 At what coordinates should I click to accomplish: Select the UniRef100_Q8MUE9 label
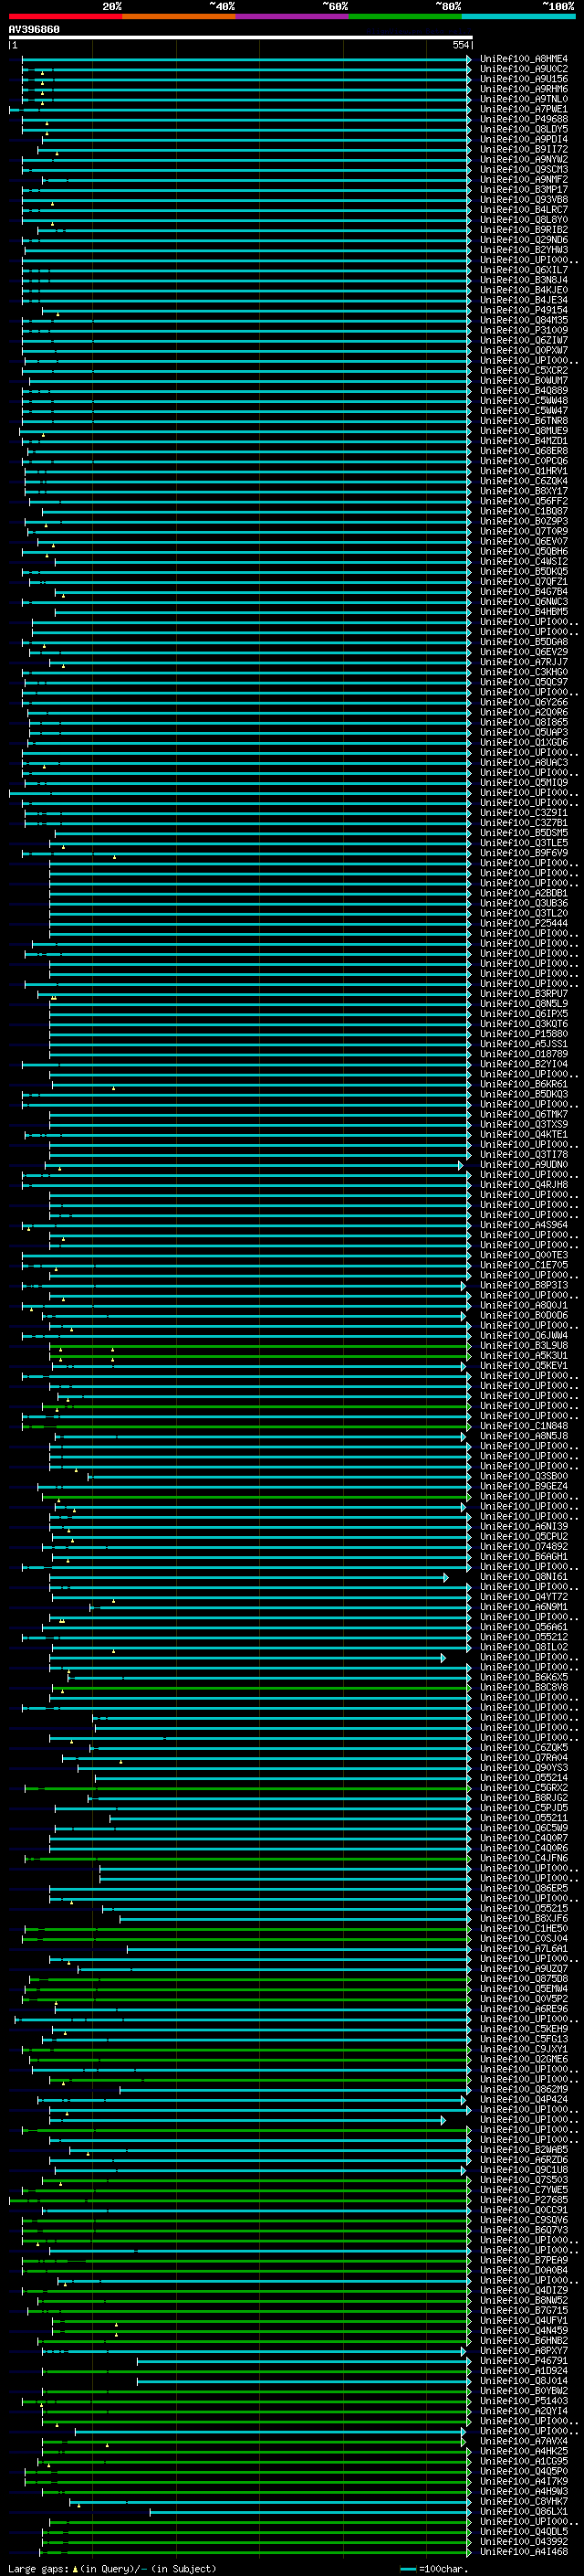tap(524, 430)
